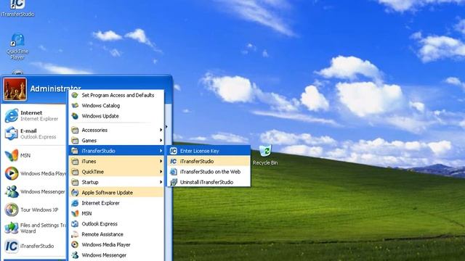Open MSN in All Programs list
This screenshot has width=465, height=261.
116,213
